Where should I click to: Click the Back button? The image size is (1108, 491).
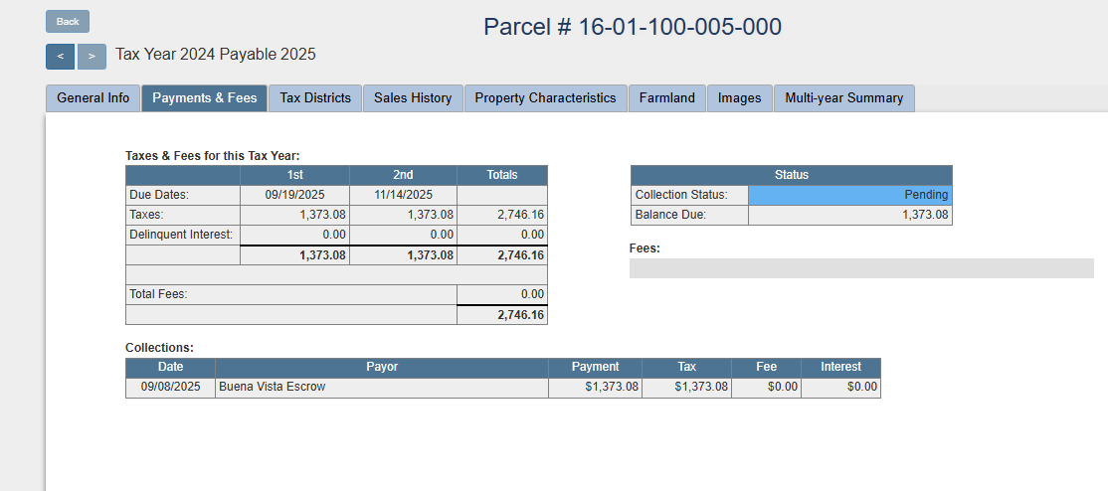(x=68, y=22)
